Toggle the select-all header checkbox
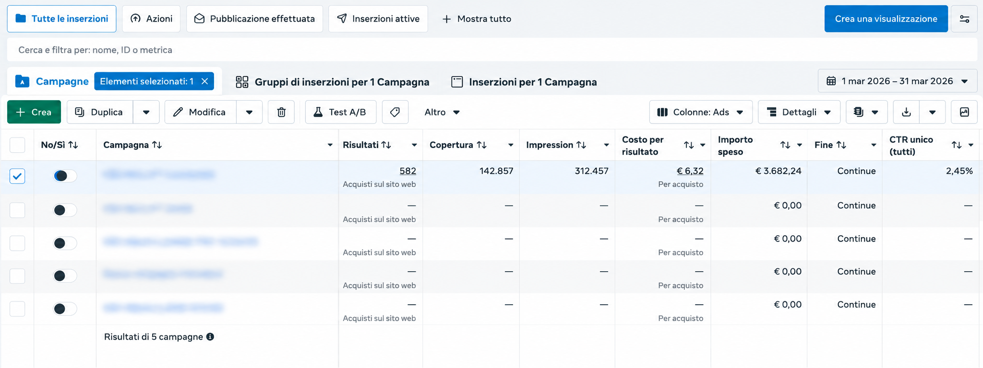 pos(17,145)
